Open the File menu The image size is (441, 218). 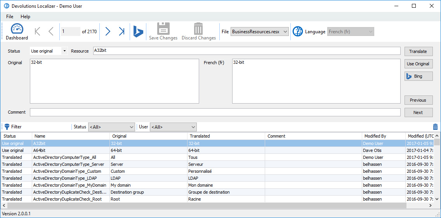10,17
